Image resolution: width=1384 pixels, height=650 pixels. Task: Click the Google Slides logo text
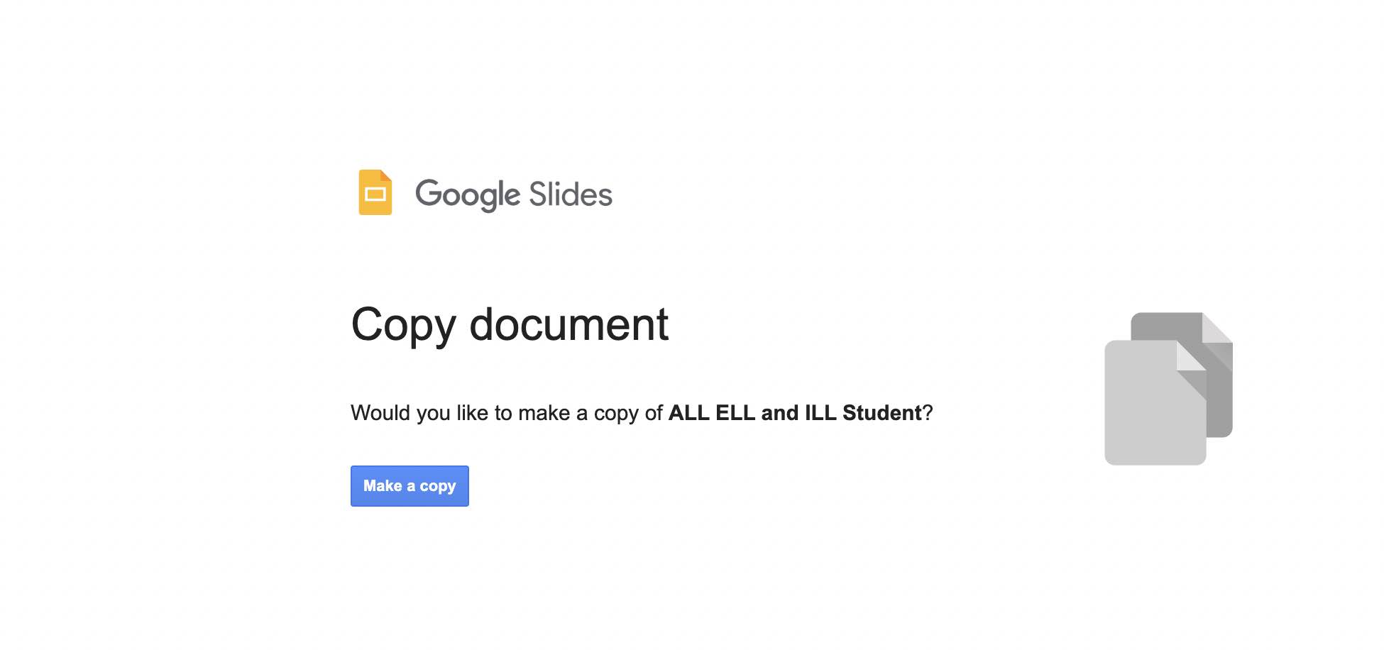pyautogui.click(x=513, y=194)
